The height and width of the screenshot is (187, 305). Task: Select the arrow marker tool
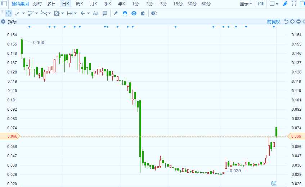pyautogui.click(x=83, y=13)
